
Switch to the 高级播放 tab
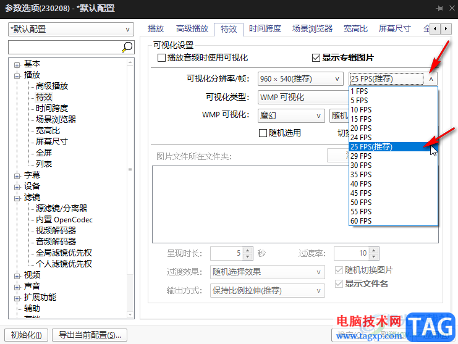[x=192, y=28]
